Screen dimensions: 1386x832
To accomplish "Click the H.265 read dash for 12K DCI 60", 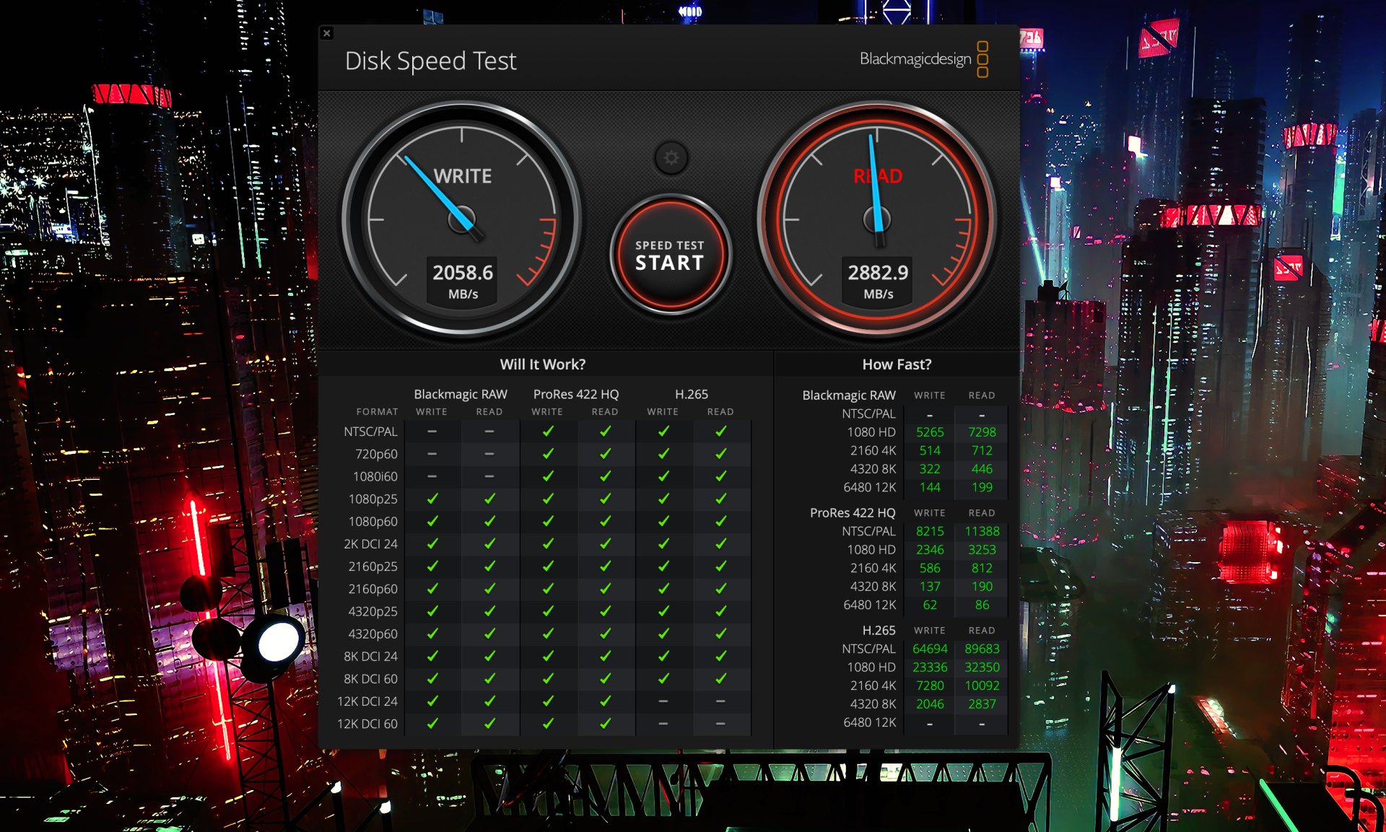I will 720,724.
